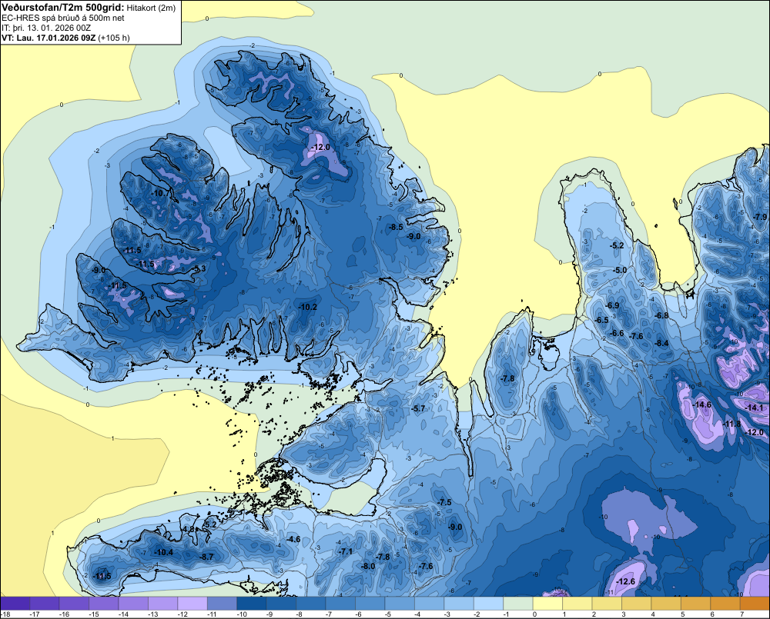
Task: Click the legend swatch starting at -7
Action: (340, 603)
